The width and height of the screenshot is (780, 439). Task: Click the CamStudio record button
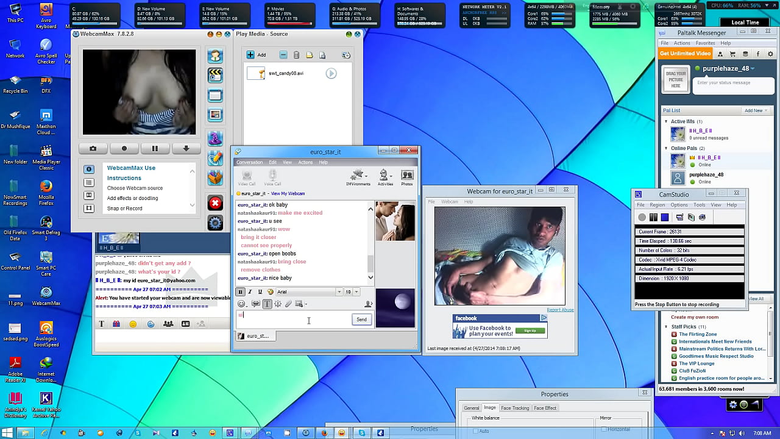(x=642, y=217)
